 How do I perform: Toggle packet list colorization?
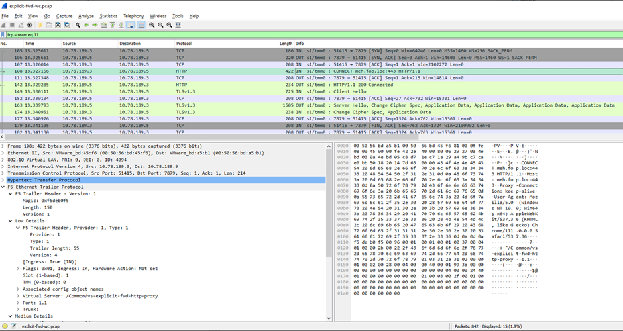[140, 25]
